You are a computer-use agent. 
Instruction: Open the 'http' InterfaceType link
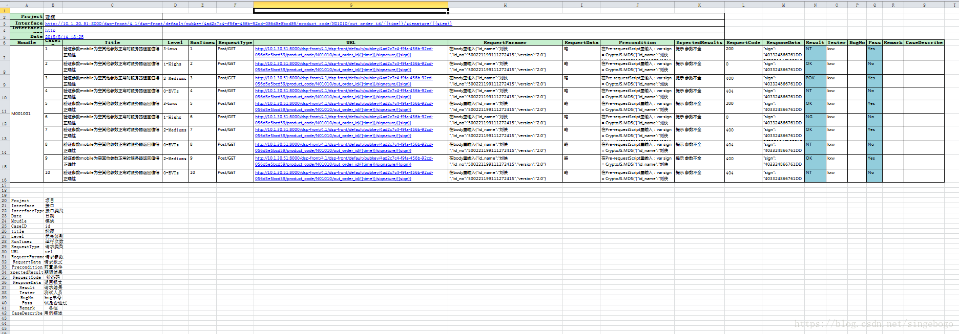click(50, 30)
